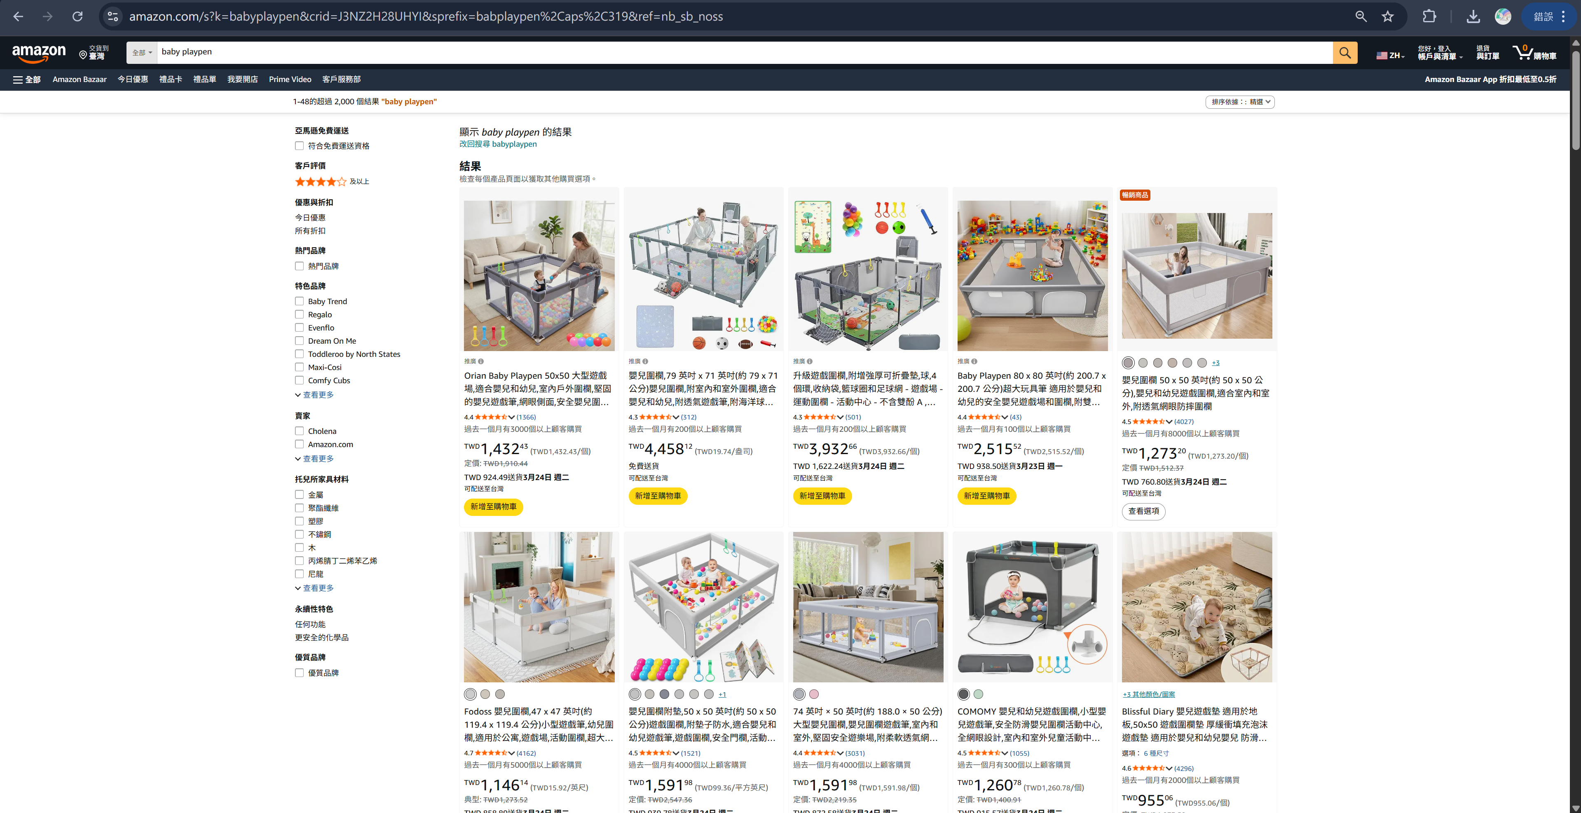Tick the Regalo brand checkbox
1581x813 pixels.
tap(300, 315)
